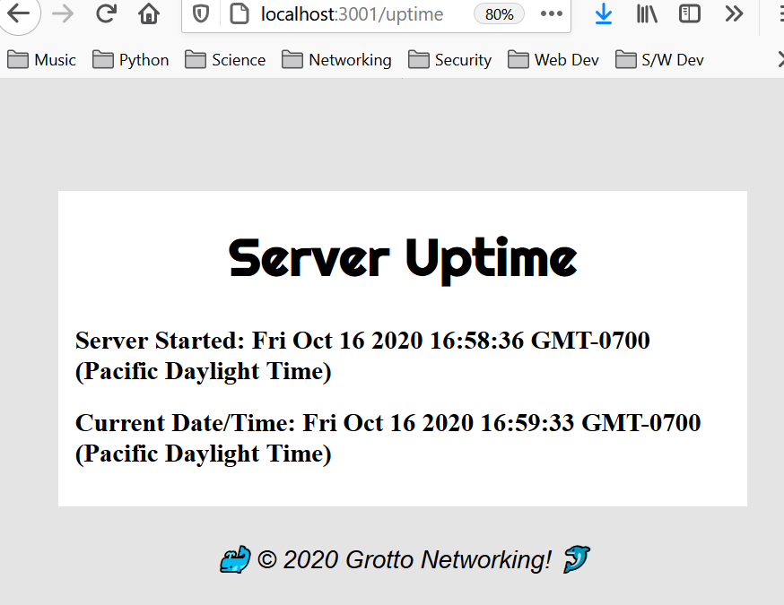
Task: Click the whale emoji in footer
Action: [x=235, y=559]
